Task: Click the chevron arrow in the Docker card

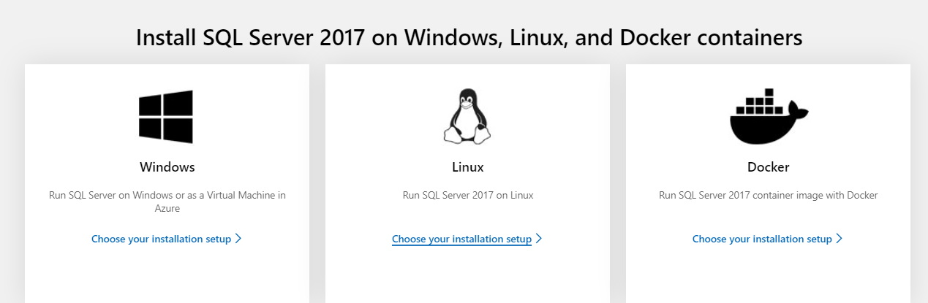Action: [840, 239]
